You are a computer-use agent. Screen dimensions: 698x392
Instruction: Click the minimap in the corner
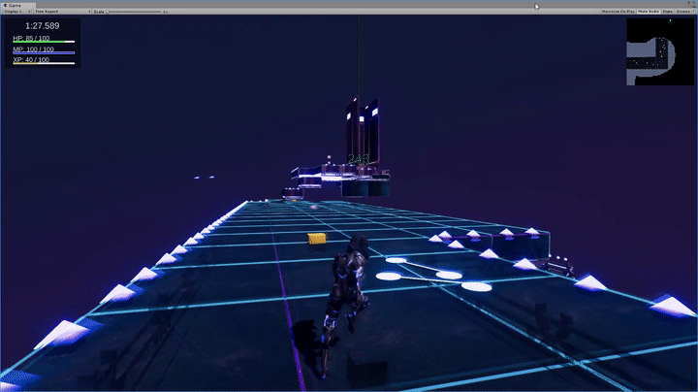(659, 52)
